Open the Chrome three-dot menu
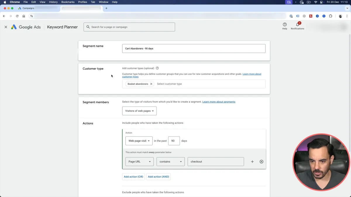The width and height of the screenshot is (351, 197). (347, 16)
